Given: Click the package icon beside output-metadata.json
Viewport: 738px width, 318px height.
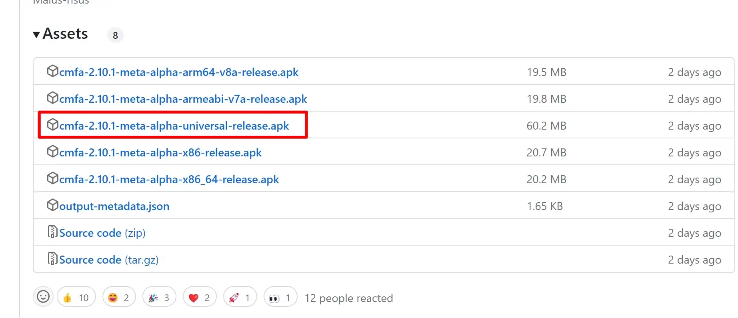Looking at the screenshot, I should tap(52, 205).
